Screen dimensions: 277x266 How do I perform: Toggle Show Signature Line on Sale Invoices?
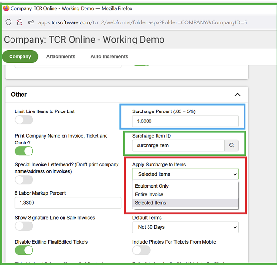pyautogui.click(x=24, y=226)
